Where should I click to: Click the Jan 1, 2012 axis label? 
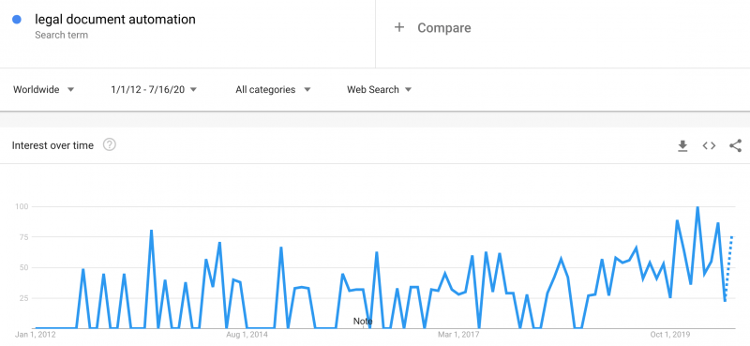(x=35, y=335)
